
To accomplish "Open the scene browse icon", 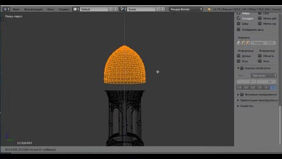I will point(123,9).
